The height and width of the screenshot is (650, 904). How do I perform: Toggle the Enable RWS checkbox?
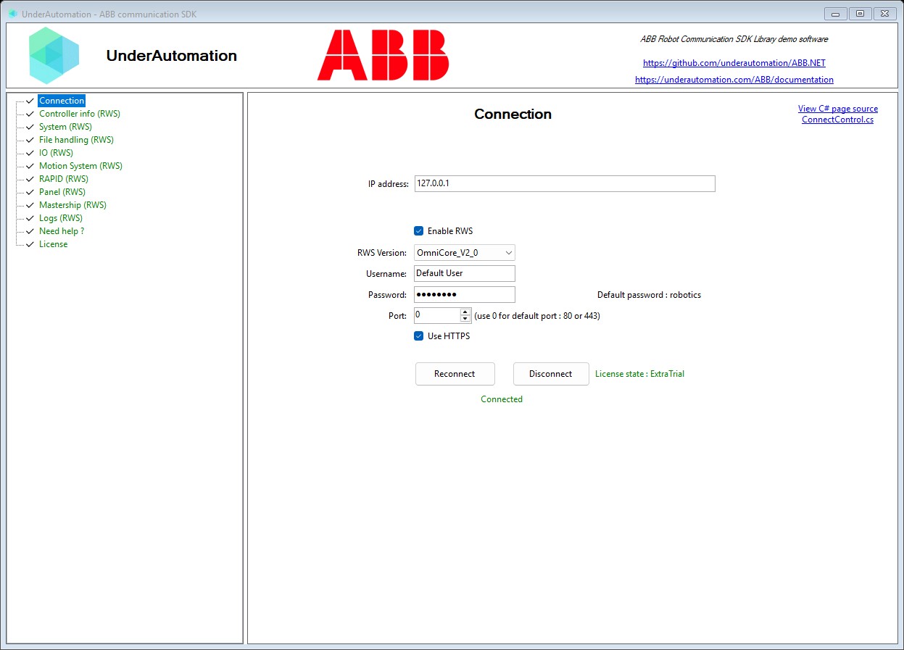pos(418,231)
